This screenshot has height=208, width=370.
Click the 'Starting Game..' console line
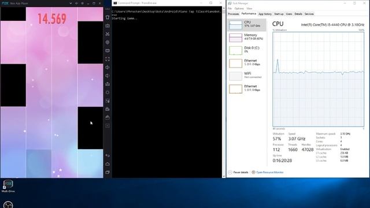coord(124,18)
